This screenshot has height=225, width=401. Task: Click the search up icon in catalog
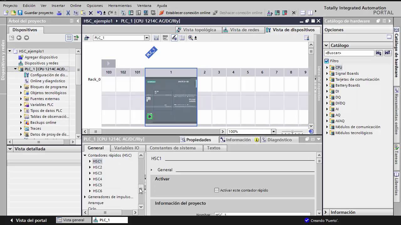pyautogui.click(x=388, y=53)
